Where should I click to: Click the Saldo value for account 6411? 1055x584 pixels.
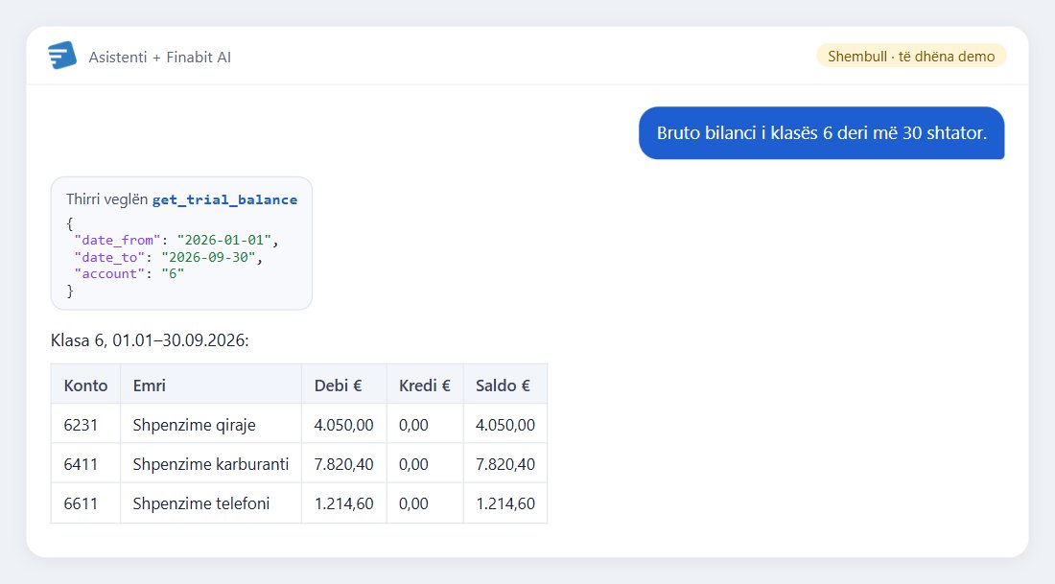(x=505, y=464)
